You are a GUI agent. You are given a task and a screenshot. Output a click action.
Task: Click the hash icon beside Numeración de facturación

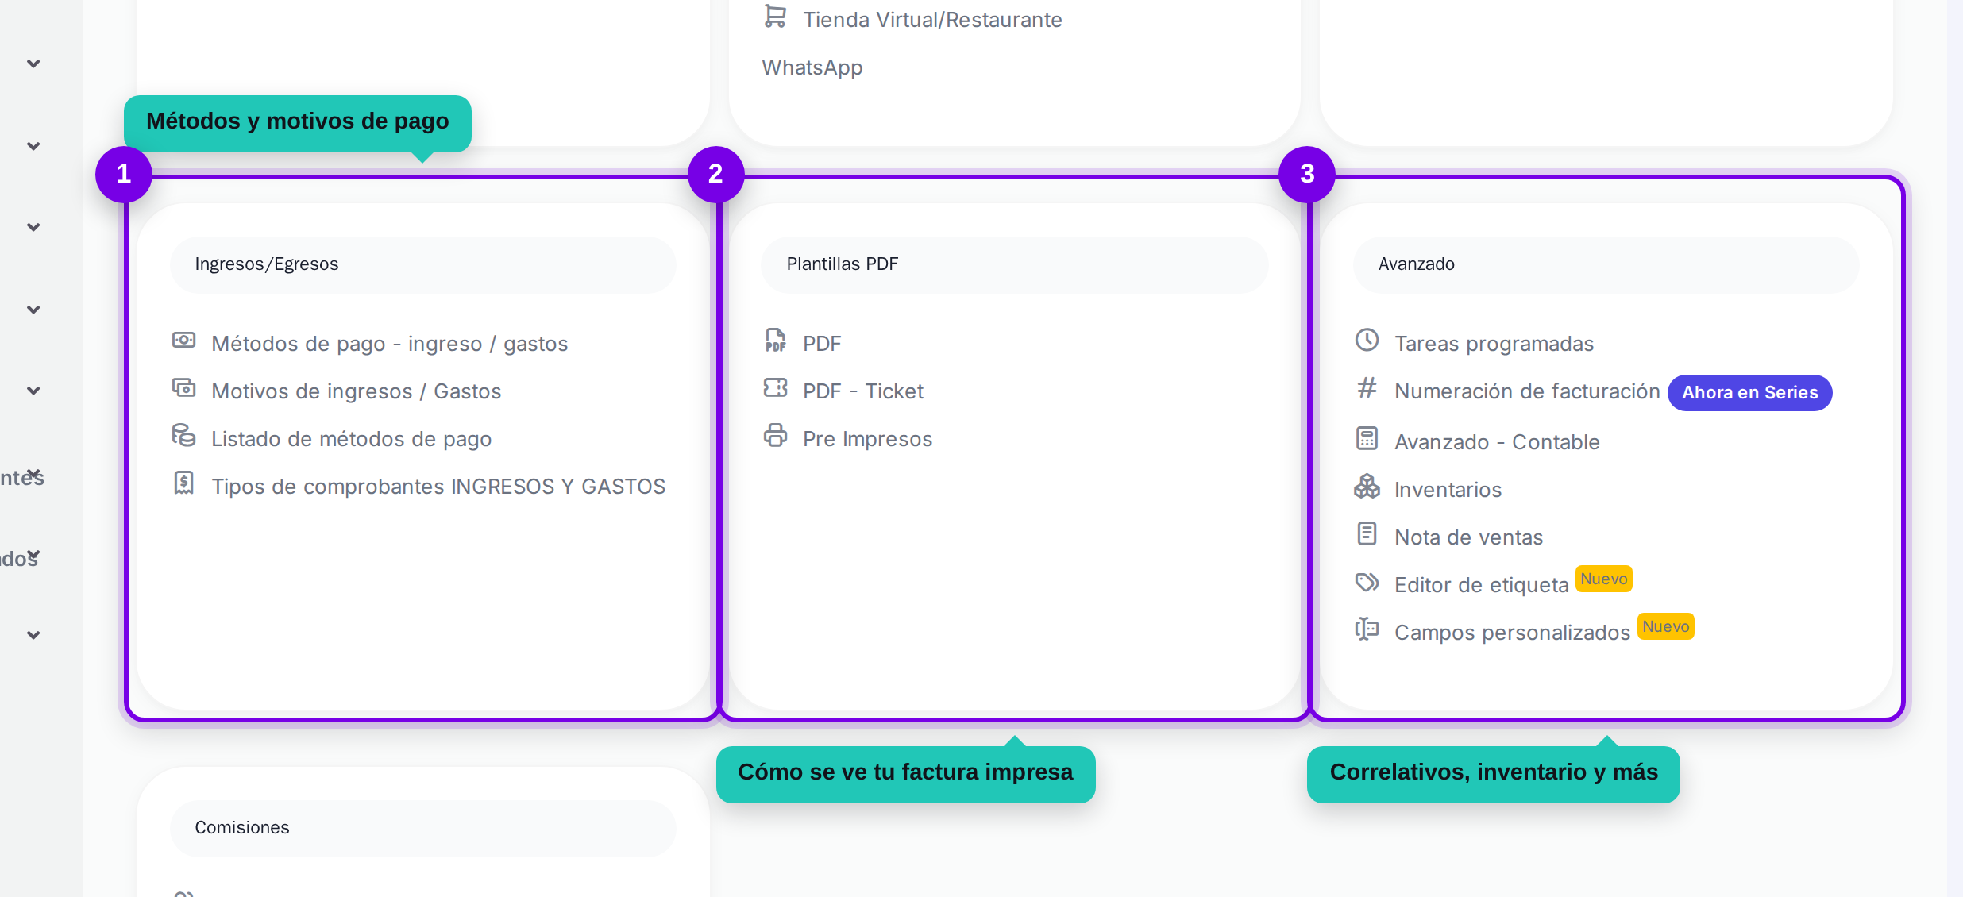[x=1367, y=387]
